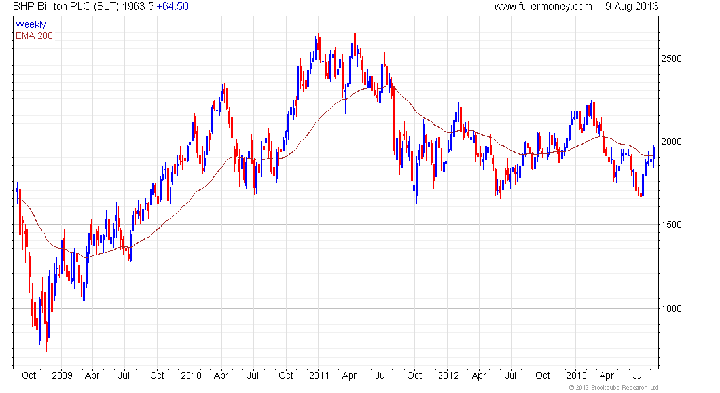Click the '© 2013 Stockcube Research Ltd' copyright text

click(x=613, y=388)
